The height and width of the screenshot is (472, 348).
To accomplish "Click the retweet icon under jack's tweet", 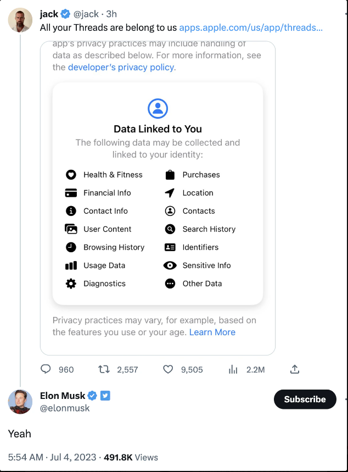I will [x=103, y=369].
